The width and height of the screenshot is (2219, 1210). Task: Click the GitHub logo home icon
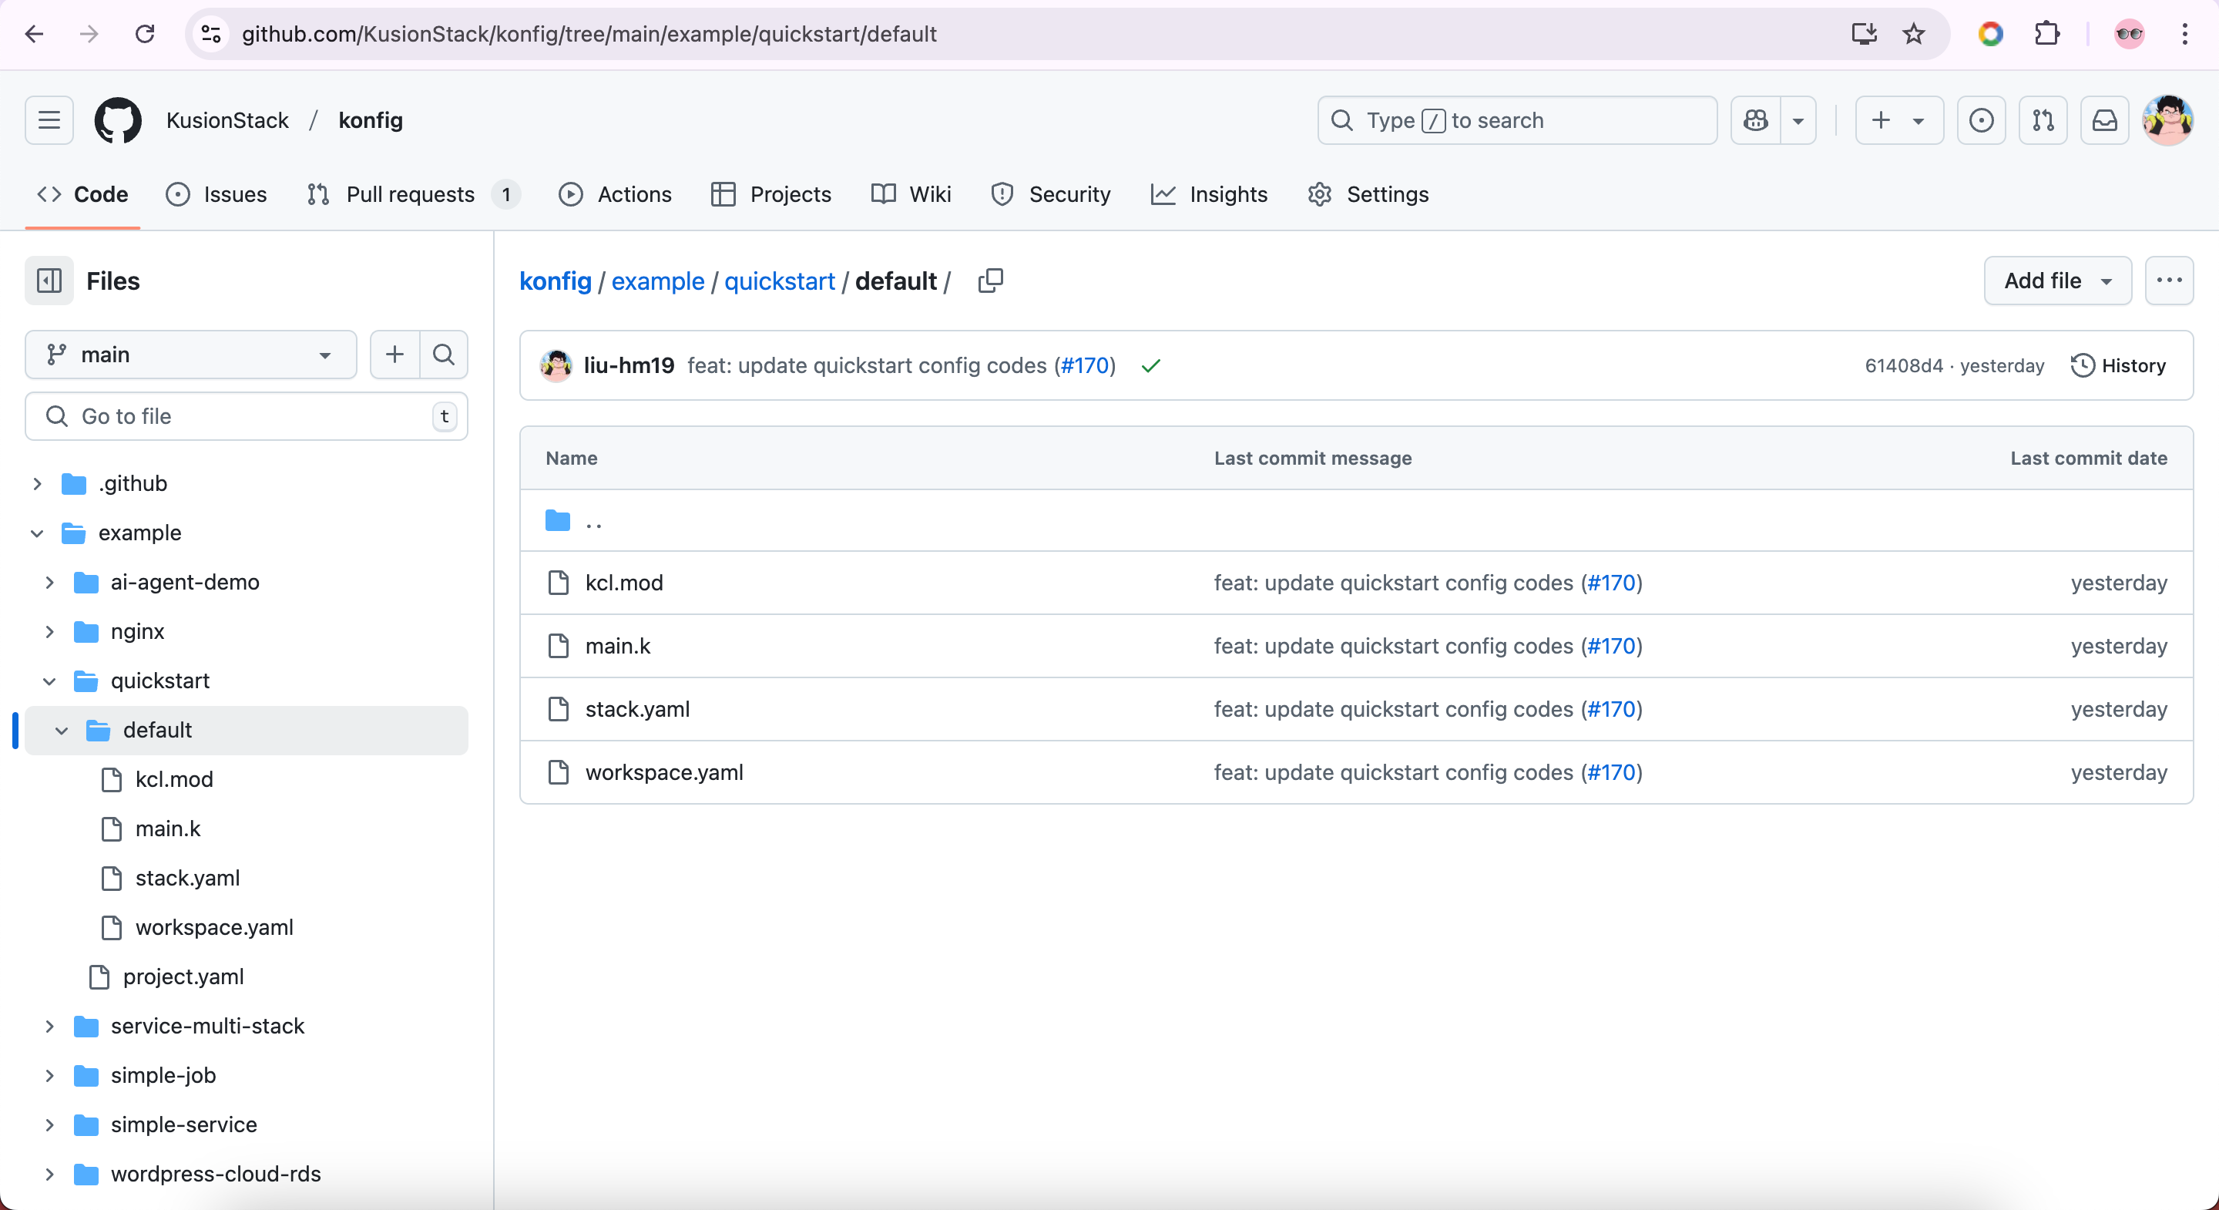tap(118, 121)
